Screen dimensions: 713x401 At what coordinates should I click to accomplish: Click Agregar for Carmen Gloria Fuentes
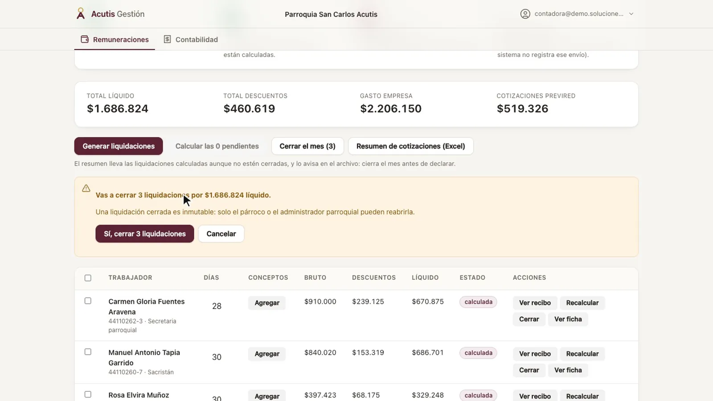[x=267, y=303]
